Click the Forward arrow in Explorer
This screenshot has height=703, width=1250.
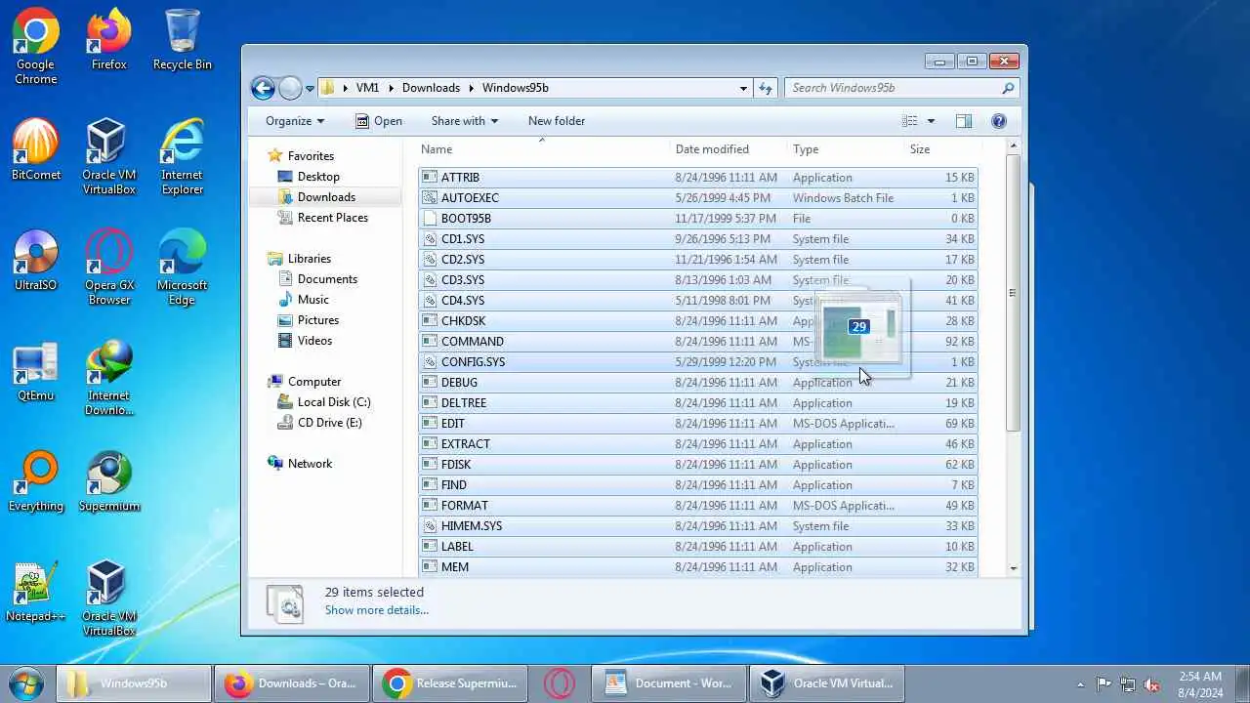point(290,88)
